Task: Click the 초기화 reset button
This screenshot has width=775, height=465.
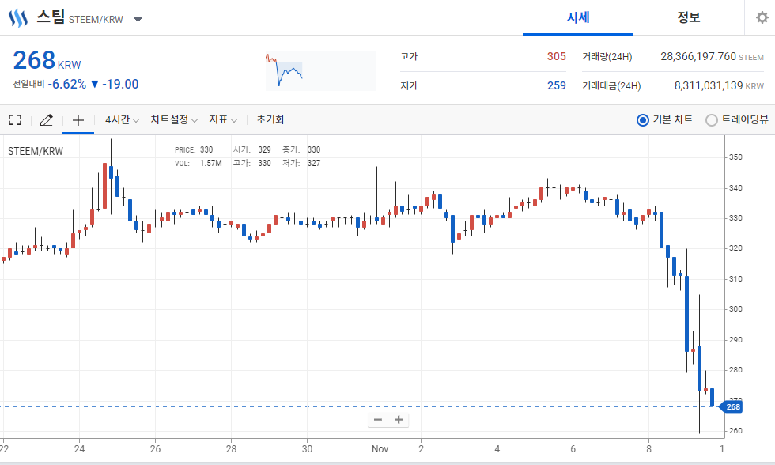Action: pos(270,119)
